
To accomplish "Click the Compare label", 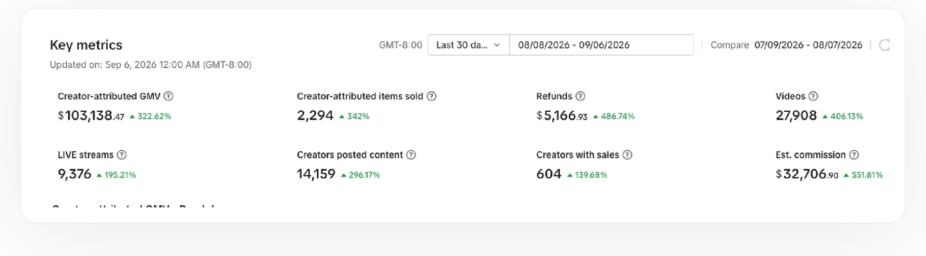I will click(x=730, y=45).
